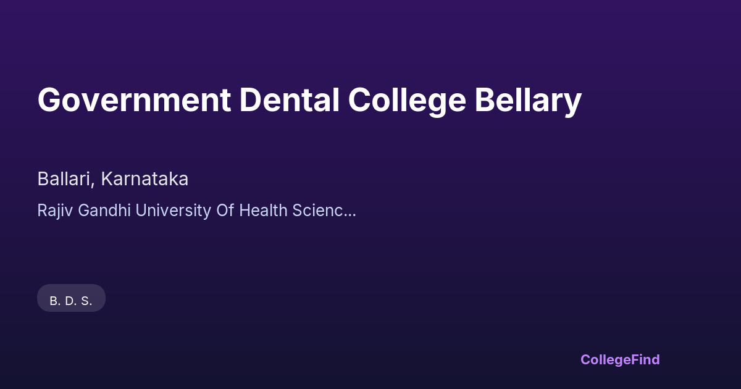Click the name Rajiv in the affiliation
Image resolution: width=741 pixels, height=389 pixels.
[x=54, y=211]
